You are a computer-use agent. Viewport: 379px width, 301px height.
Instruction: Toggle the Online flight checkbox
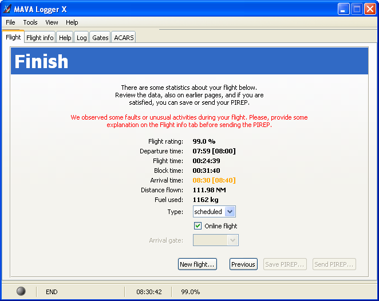pos(198,226)
